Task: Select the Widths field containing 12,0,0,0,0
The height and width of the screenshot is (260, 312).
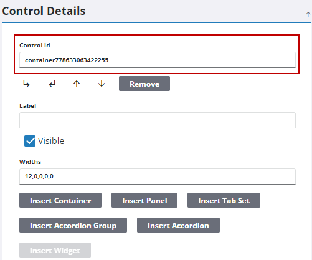Action: (x=158, y=176)
